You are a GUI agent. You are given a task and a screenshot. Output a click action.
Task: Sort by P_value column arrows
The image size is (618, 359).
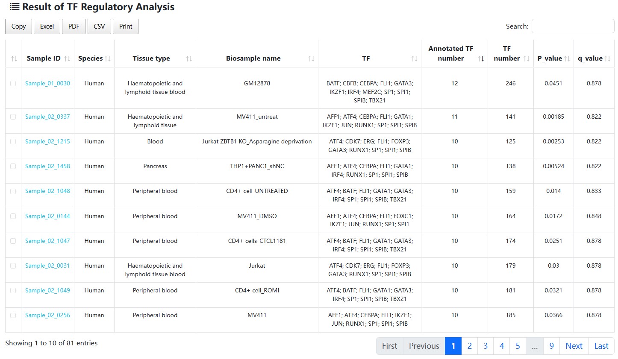(567, 58)
